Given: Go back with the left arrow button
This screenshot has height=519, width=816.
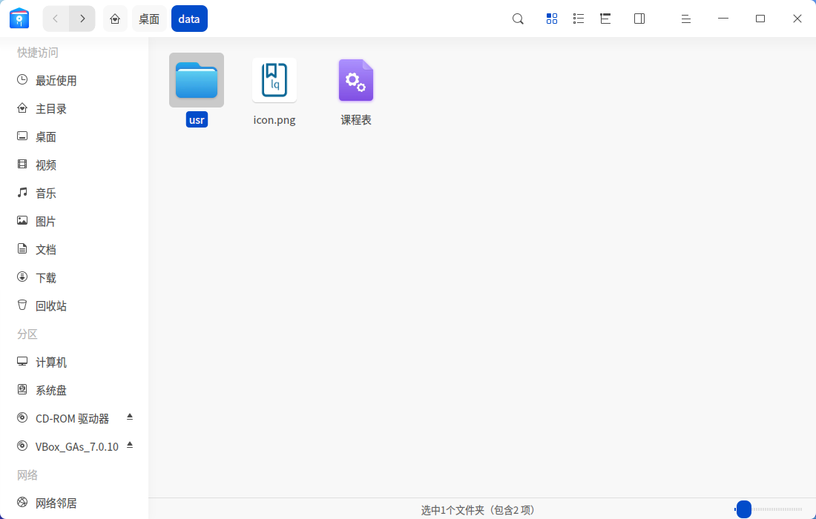Looking at the screenshot, I should pyautogui.click(x=56, y=19).
